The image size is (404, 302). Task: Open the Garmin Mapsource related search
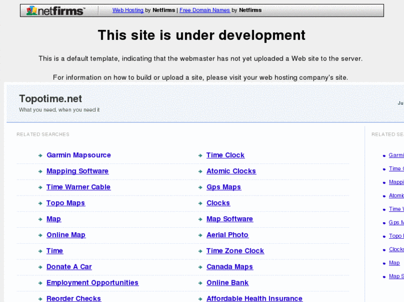(x=78, y=155)
